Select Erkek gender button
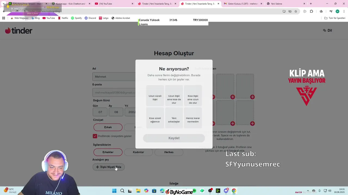The height and width of the screenshot is (195, 348). [x=108, y=127]
